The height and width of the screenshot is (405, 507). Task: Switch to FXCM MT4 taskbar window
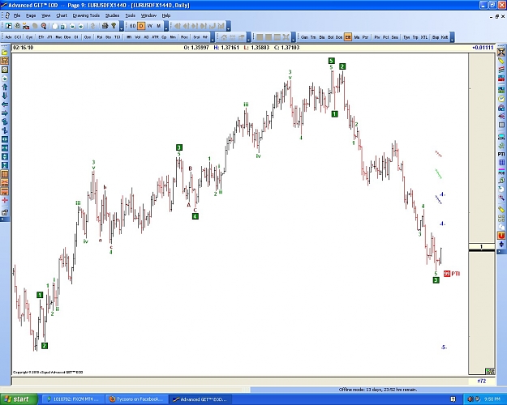74,399
